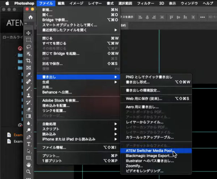Select the Path Selection tool

point(29,151)
